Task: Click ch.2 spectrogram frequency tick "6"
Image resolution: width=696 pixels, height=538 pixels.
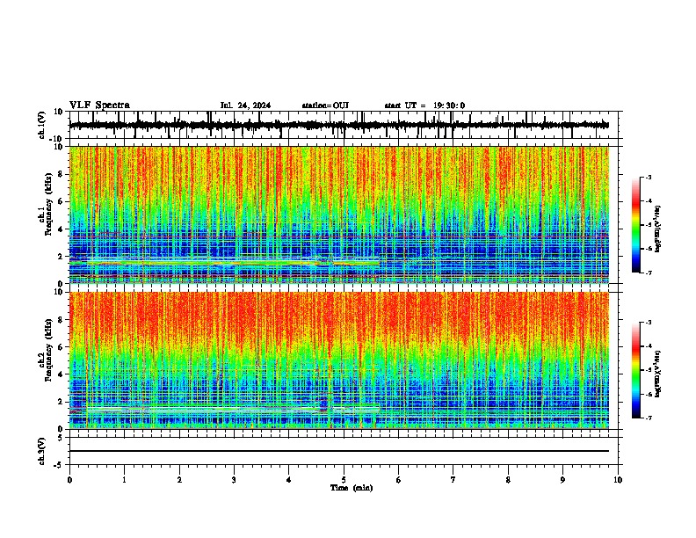Action: [x=61, y=346]
